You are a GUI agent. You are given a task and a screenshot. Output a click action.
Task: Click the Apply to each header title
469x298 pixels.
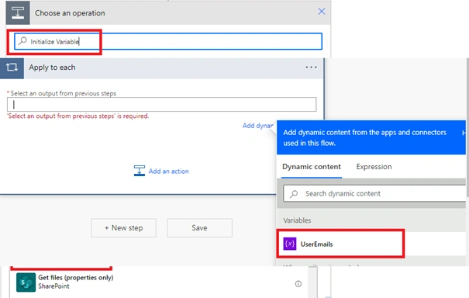[52, 68]
